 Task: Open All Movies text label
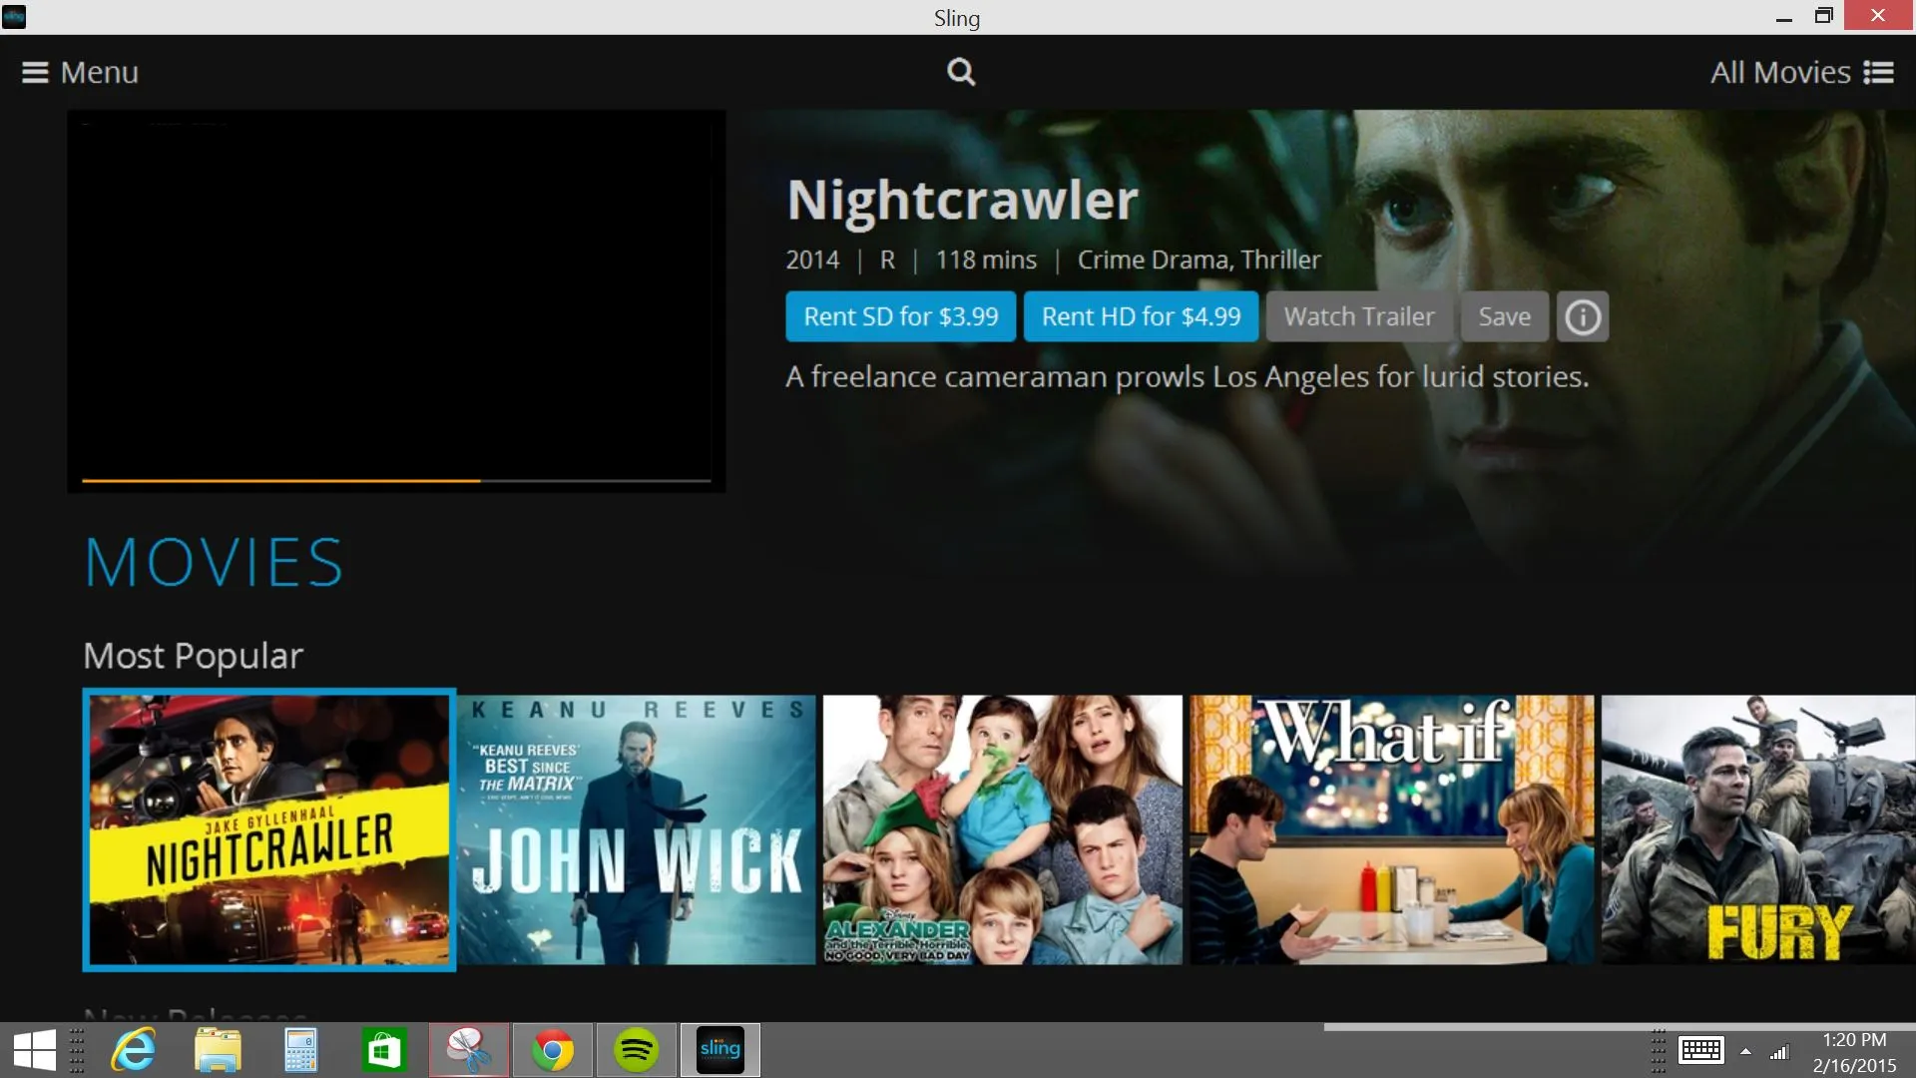pos(1781,73)
